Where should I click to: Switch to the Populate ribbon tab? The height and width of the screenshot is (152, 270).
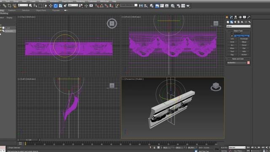click(x=56, y=10)
